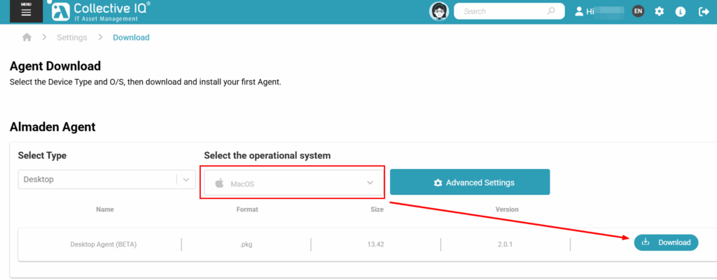Expand the Select Type dropdown arrow
The height and width of the screenshot is (280, 717).
(186, 179)
